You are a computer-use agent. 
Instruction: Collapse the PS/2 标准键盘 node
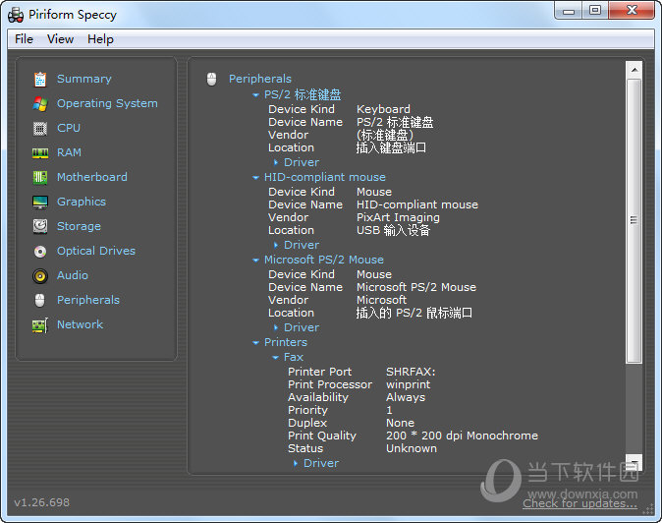[255, 95]
